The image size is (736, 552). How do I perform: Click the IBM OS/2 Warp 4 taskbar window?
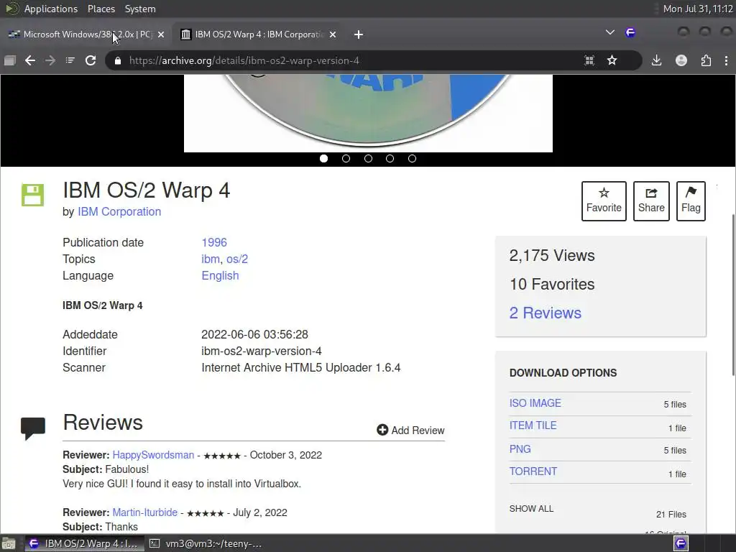(83, 543)
